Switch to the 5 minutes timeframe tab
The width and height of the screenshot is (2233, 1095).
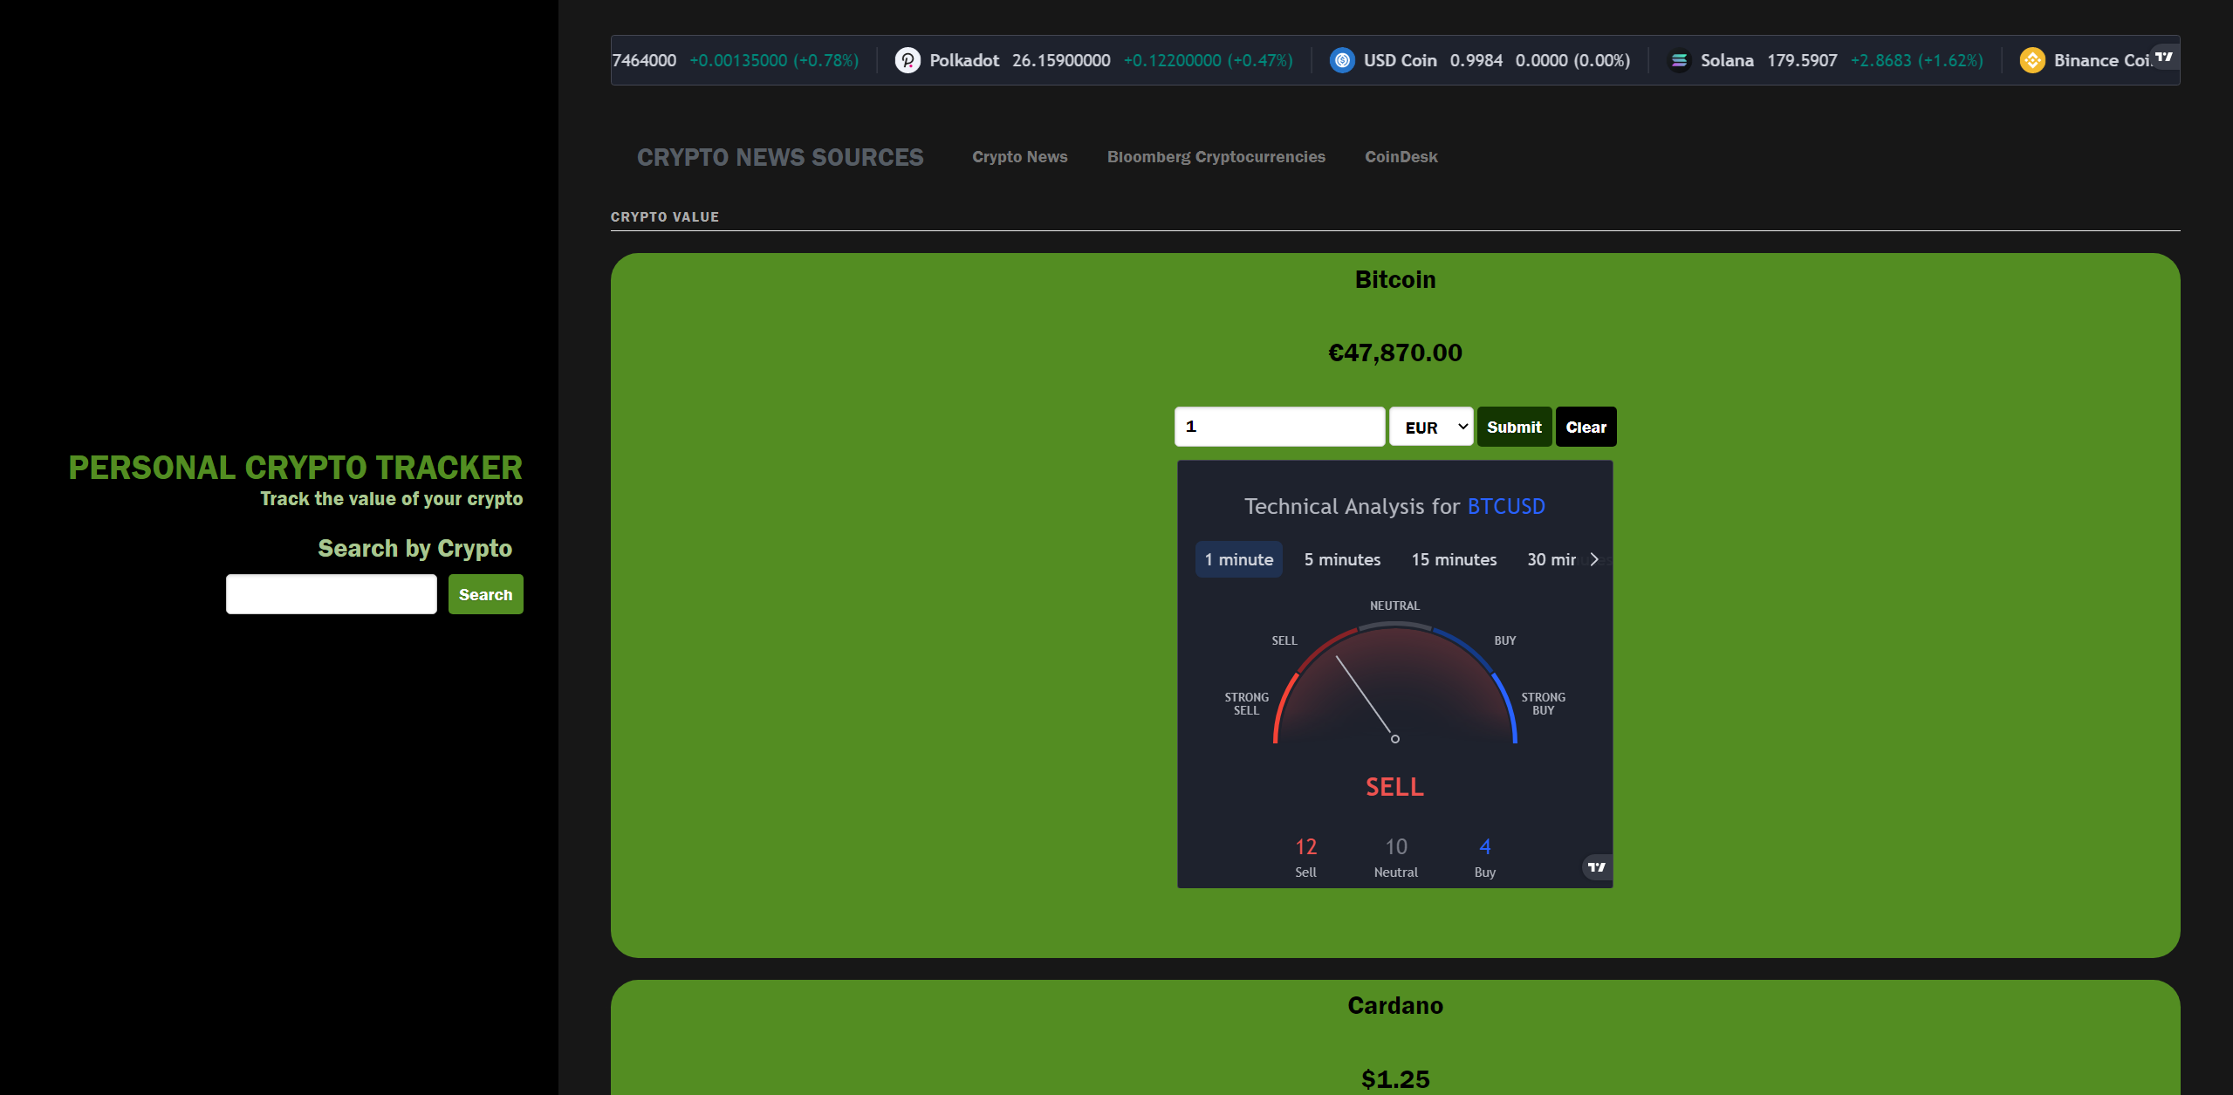point(1342,559)
